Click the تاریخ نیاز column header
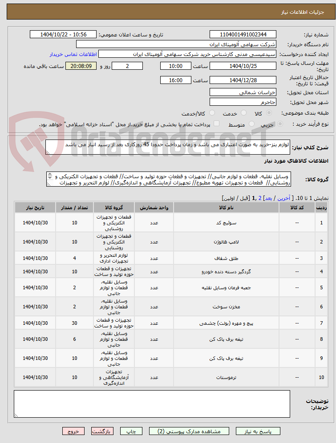Viewport: 336px width, 443px height. [x=35, y=208]
